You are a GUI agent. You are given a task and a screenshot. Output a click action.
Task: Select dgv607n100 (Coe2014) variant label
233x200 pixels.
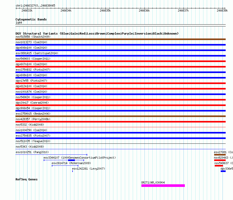(x=31, y=64)
